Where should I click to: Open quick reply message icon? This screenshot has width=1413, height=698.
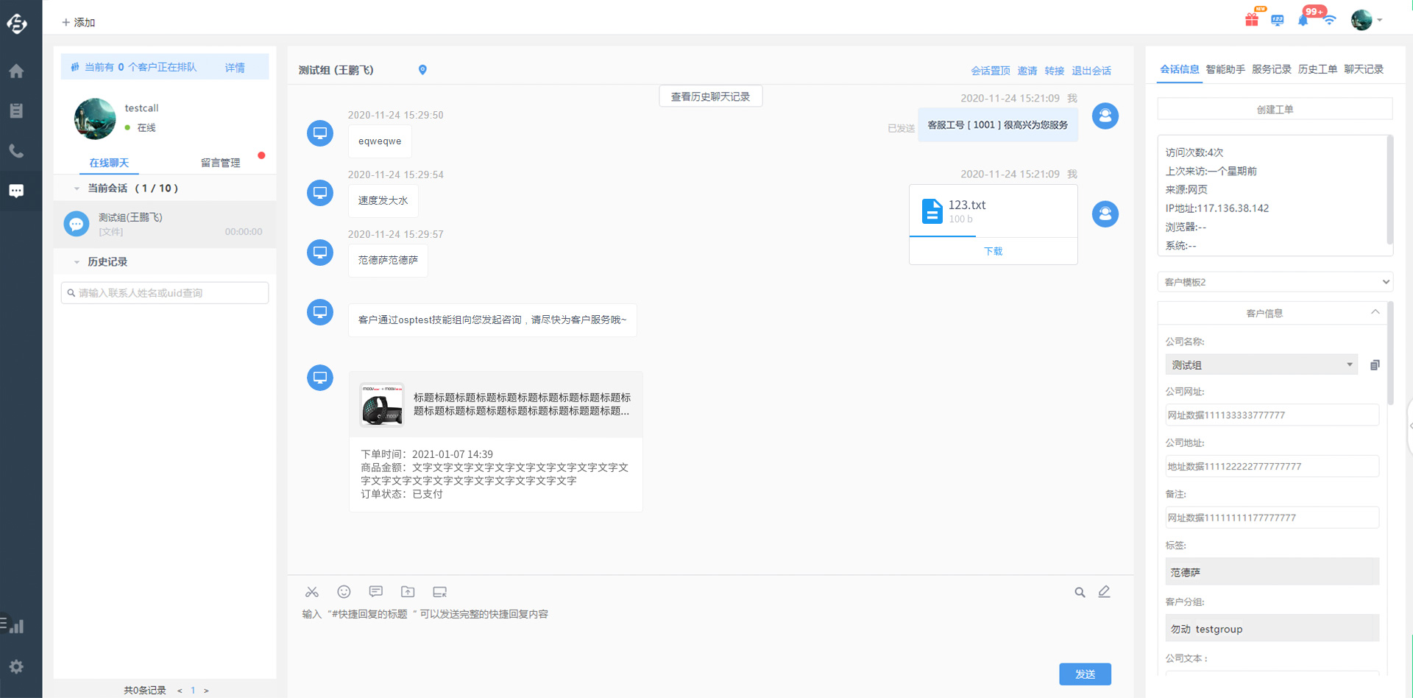point(376,592)
